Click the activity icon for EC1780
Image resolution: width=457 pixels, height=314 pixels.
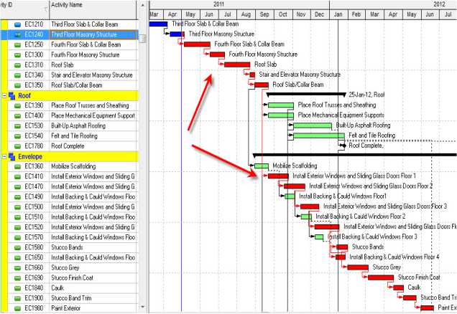point(17,146)
